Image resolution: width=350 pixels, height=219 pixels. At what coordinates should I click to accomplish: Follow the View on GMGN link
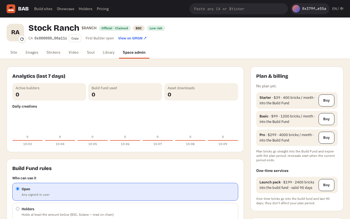click(132, 38)
